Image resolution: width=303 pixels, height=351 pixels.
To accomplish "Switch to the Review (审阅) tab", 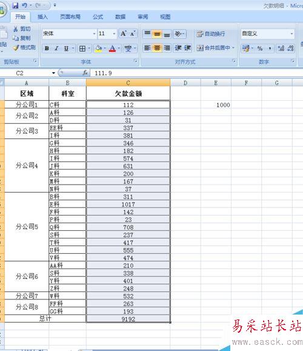I will pyautogui.click(x=143, y=17).
